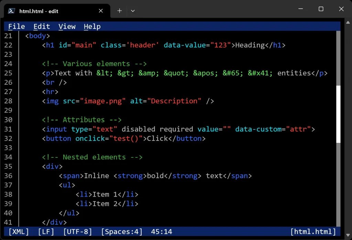Click the html.html filename in the status bar
The width and height of the screenshot is (352, 240).
point(313,231)
